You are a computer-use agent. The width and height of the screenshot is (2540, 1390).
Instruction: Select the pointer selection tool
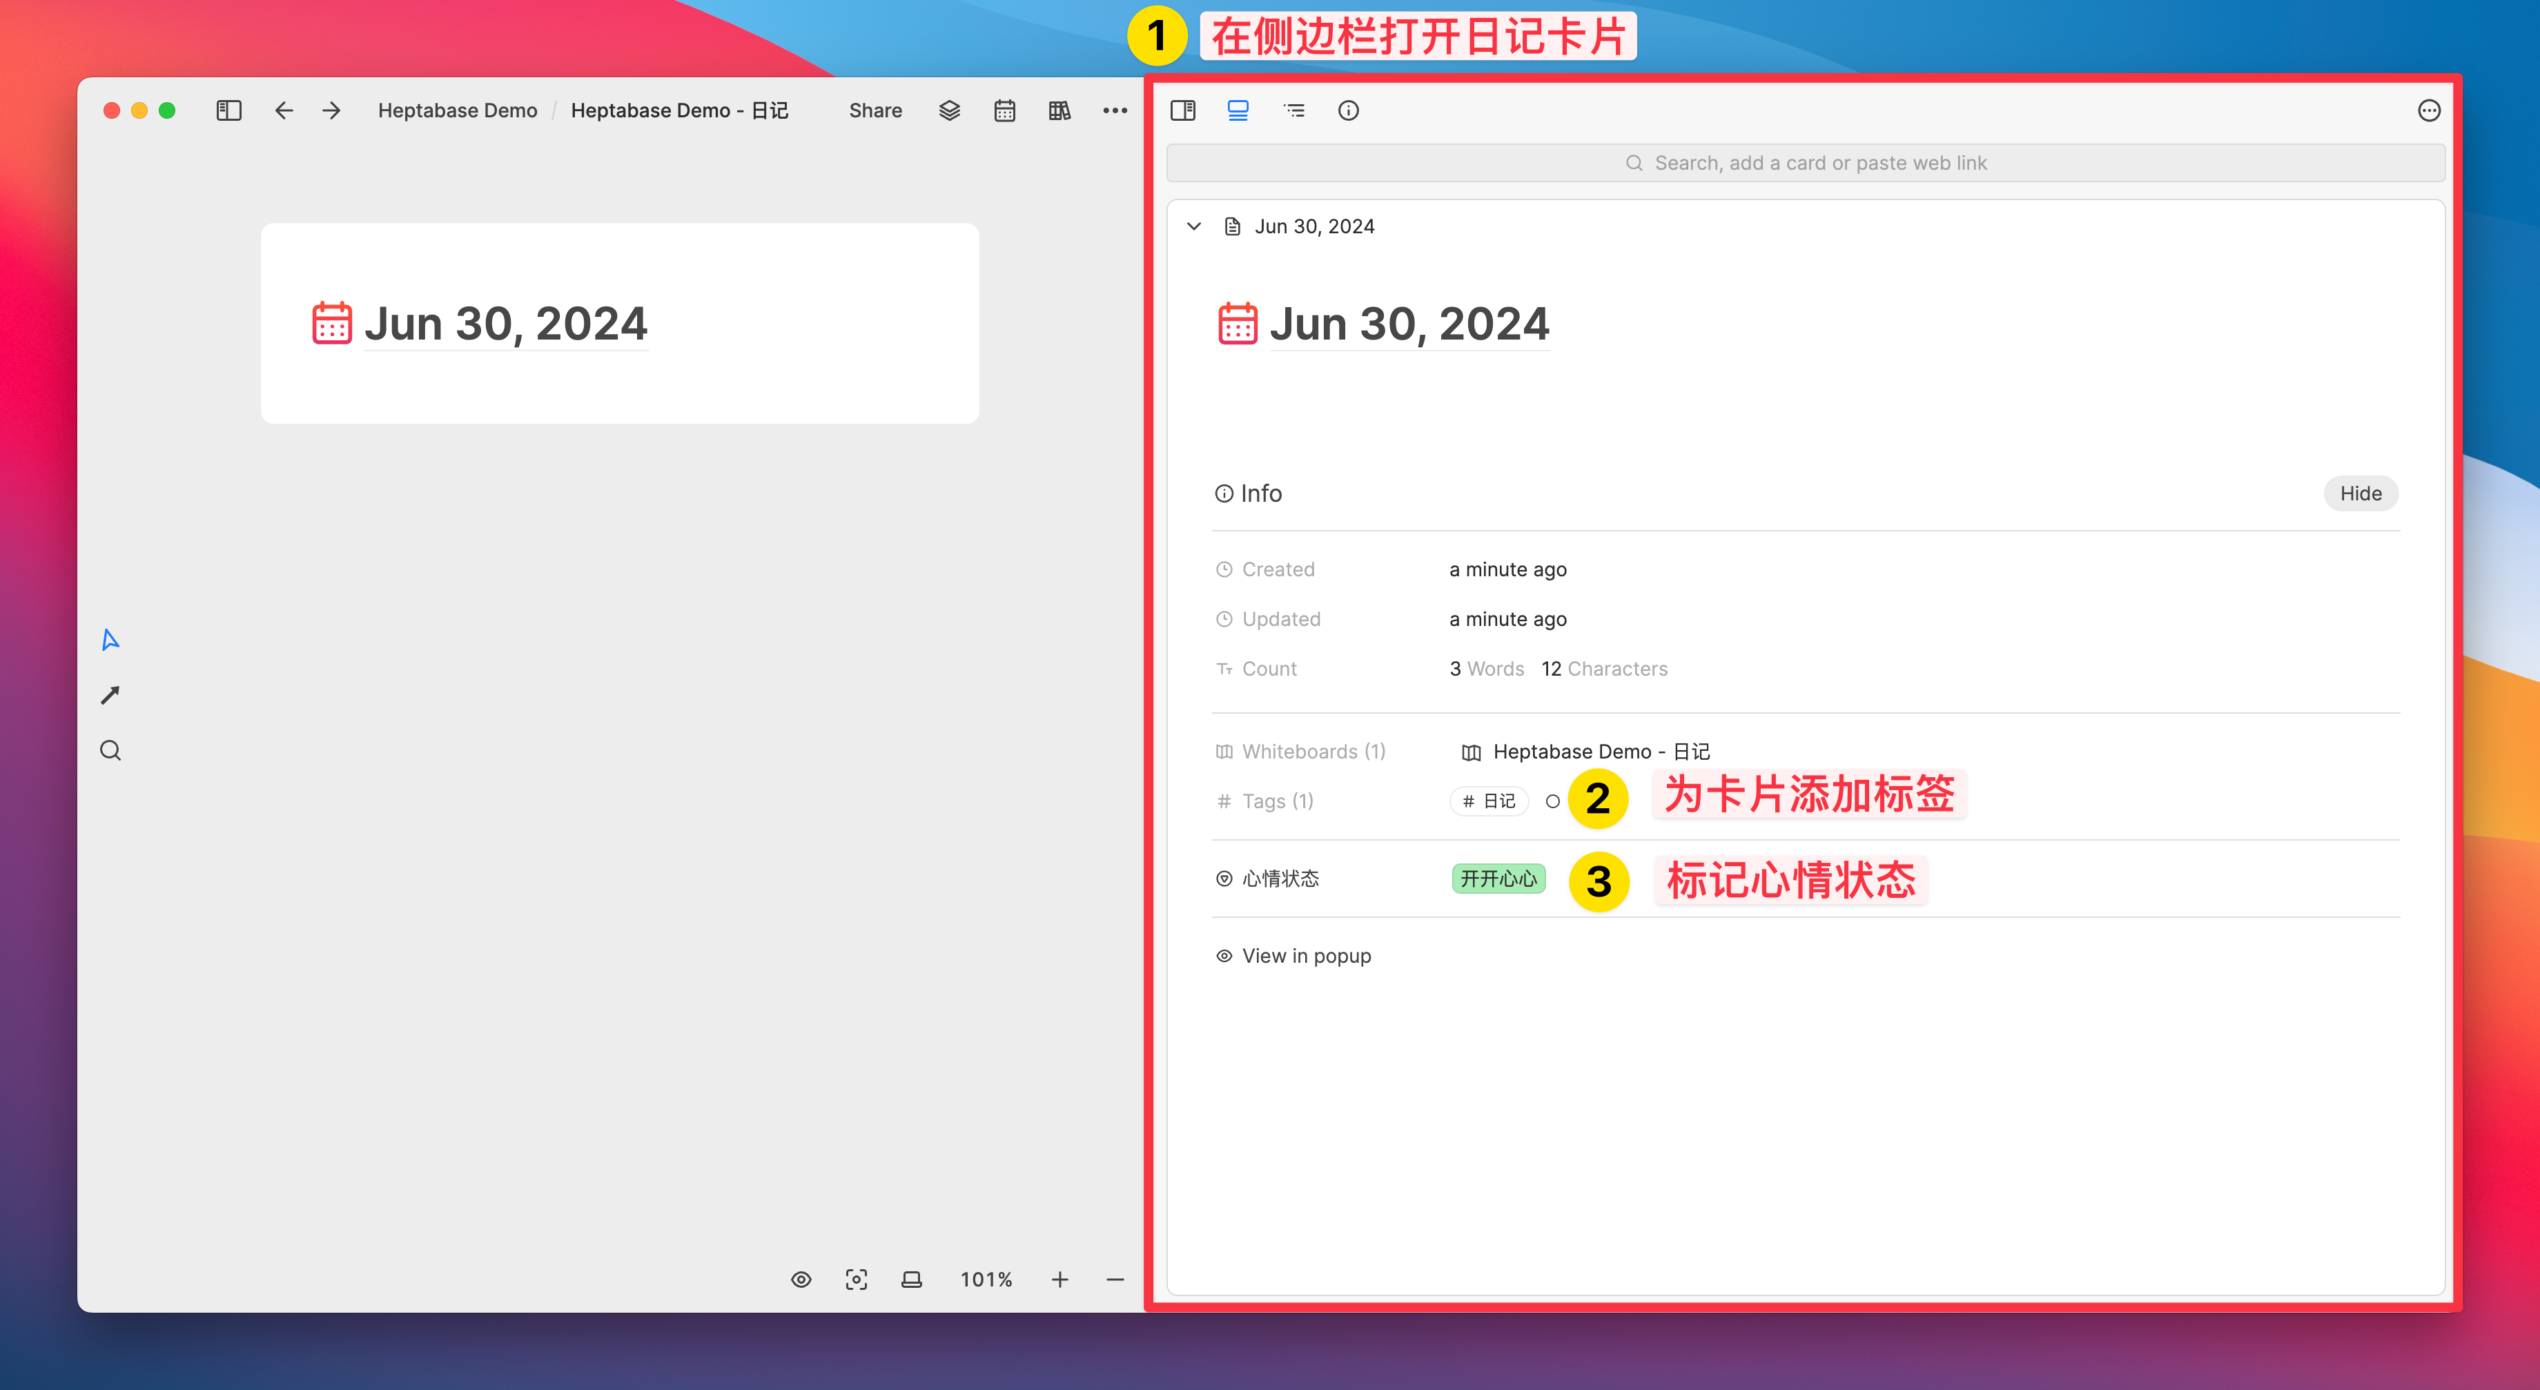(x=110, y=640)
